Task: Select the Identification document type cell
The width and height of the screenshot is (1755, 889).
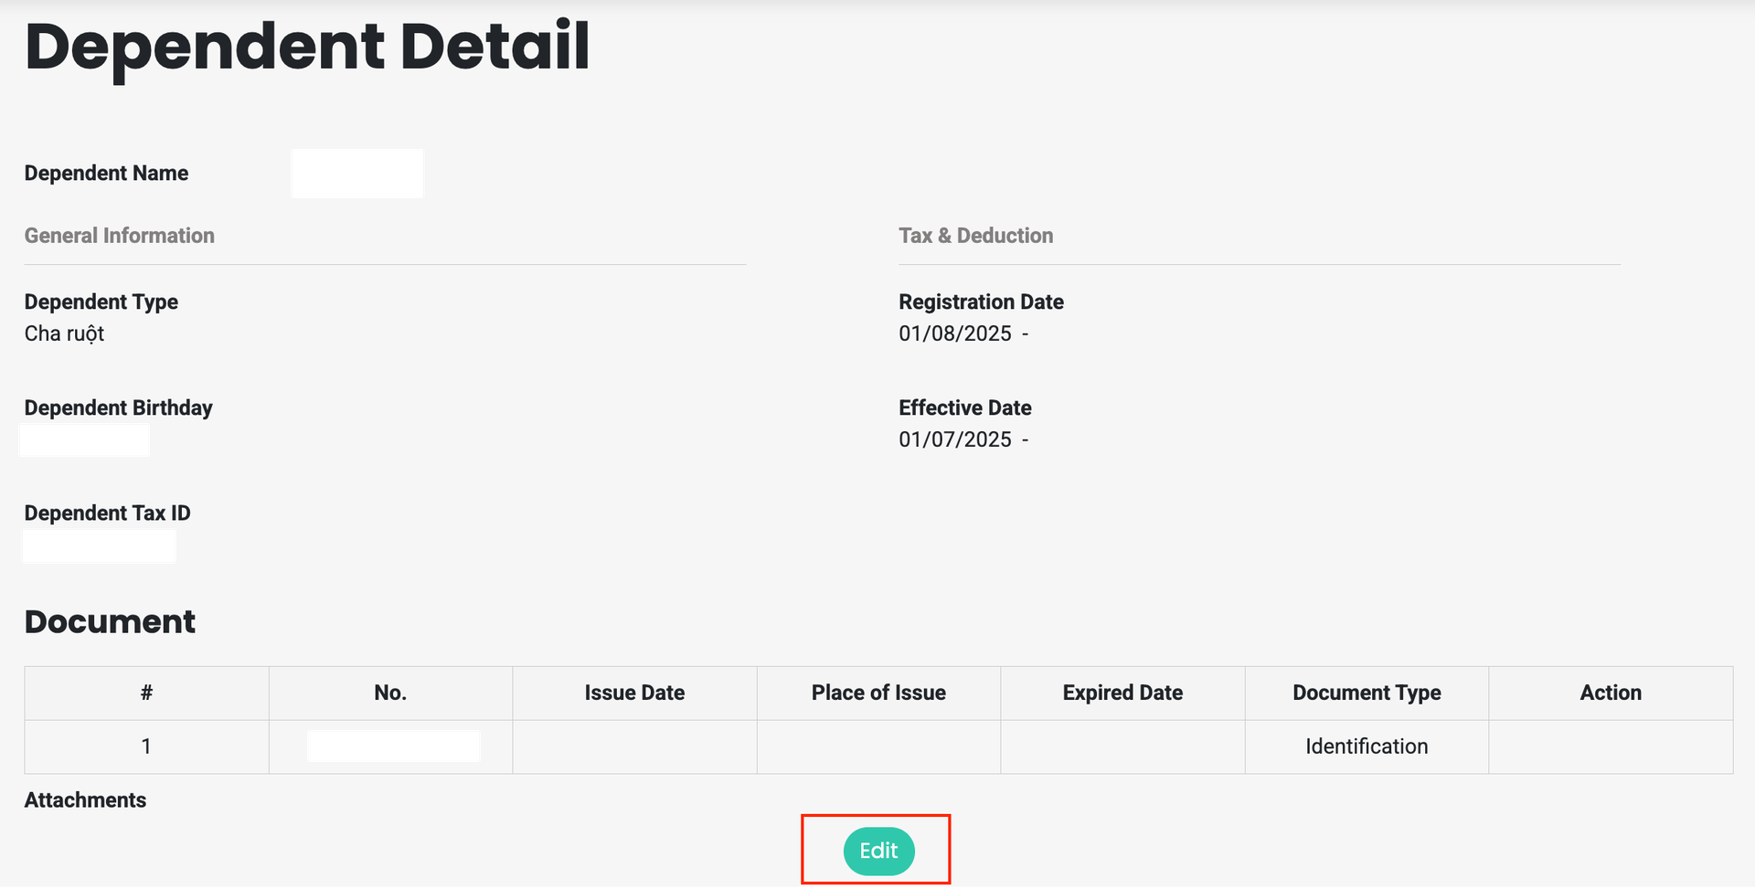Action: tap(1367, 746)
